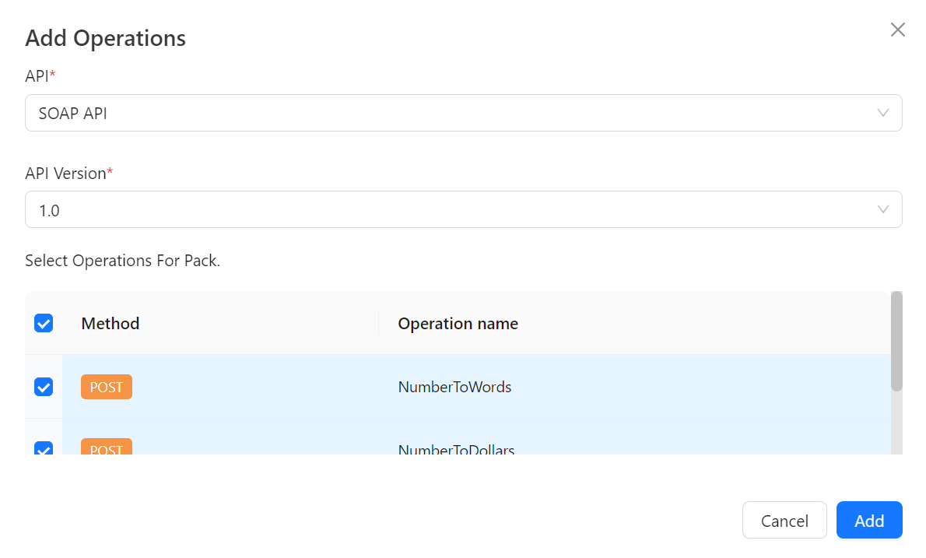
Task: Click the Add Operations dialog title
Action: point(105,37)
